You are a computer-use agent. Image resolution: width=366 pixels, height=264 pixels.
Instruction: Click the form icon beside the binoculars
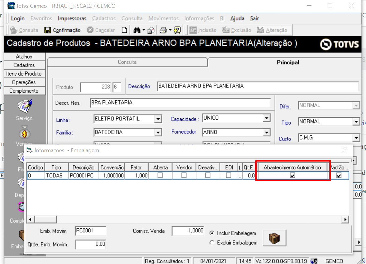[151, 30]
